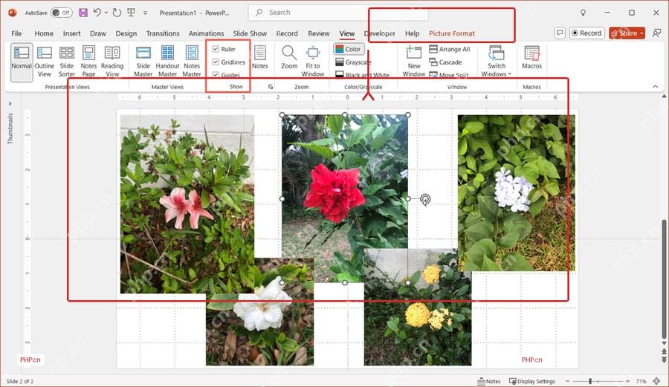The height and width of the screenshot is (387, 669).
Task: Click the lightbulb help icon
Action: (x=583, y=13)
